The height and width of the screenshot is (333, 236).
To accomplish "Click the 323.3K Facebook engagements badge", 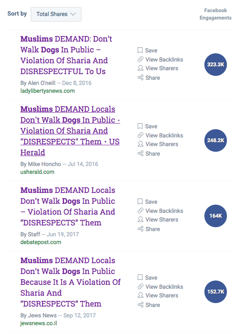I will tap(216, 65).
